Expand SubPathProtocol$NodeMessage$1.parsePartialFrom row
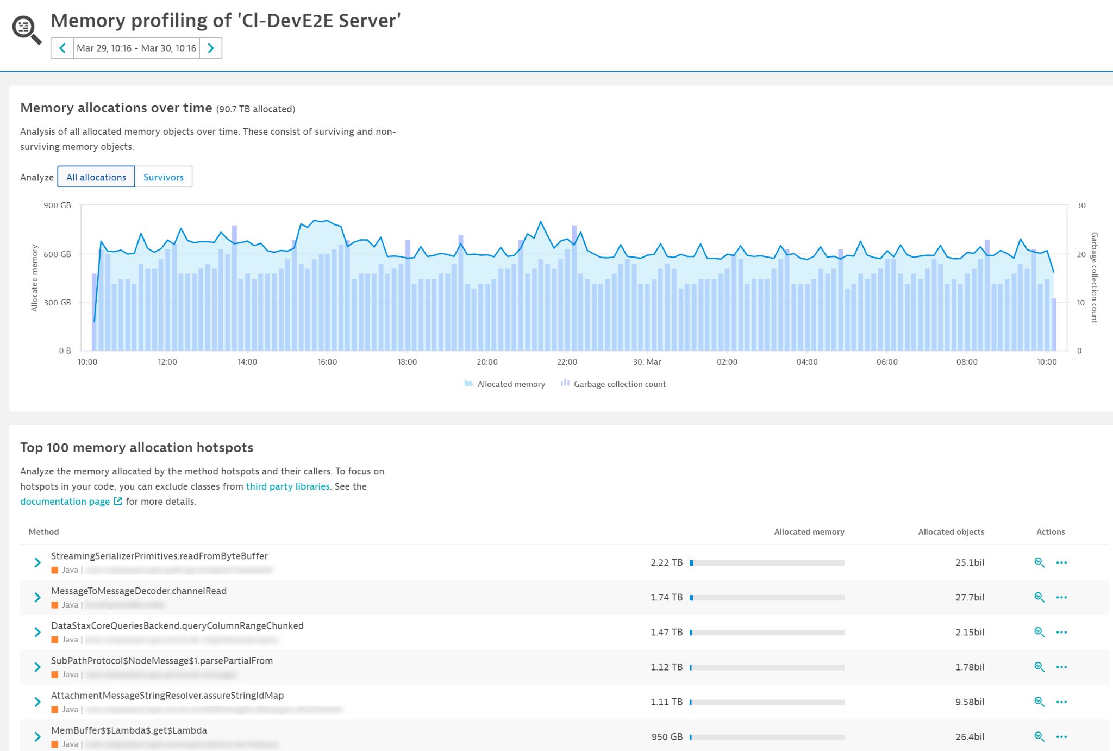The image size is (1113, 751). tap(37, 667)
